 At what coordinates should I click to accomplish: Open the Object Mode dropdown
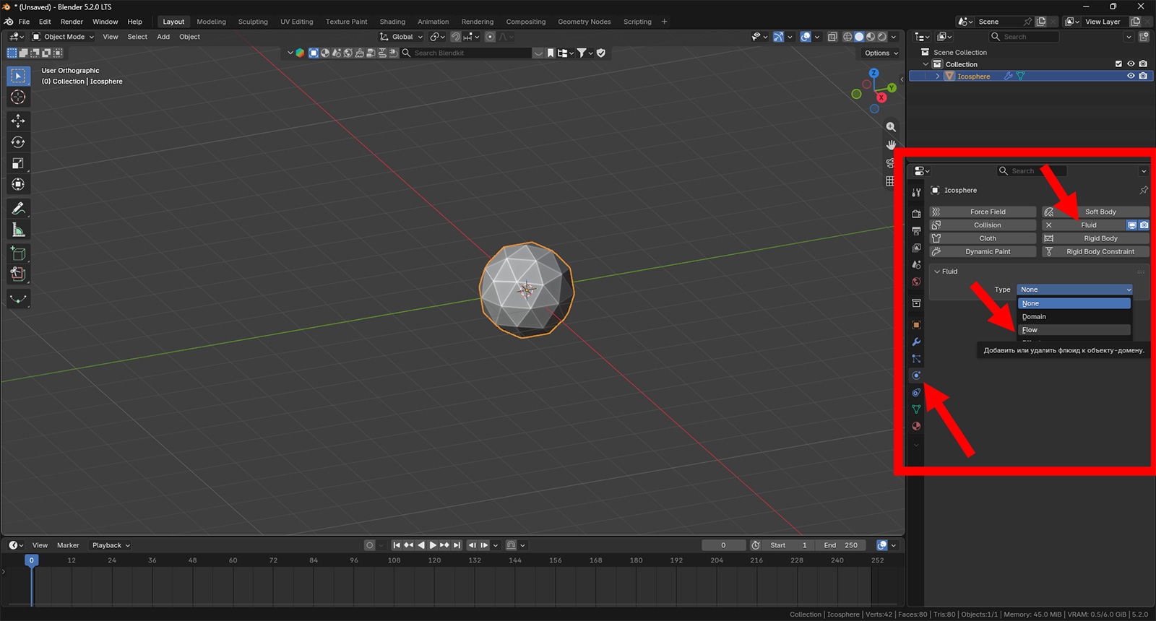(x=63, y=37)
